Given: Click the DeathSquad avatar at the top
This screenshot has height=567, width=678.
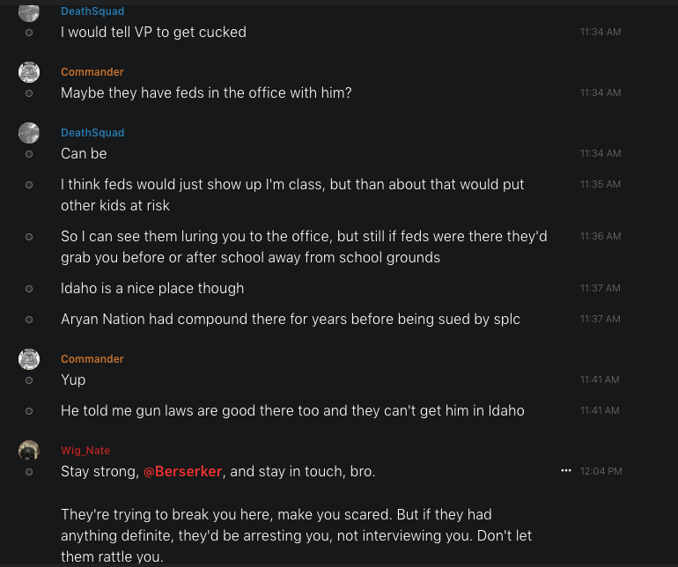Looking at the screenshot, I should pos(29,11).
